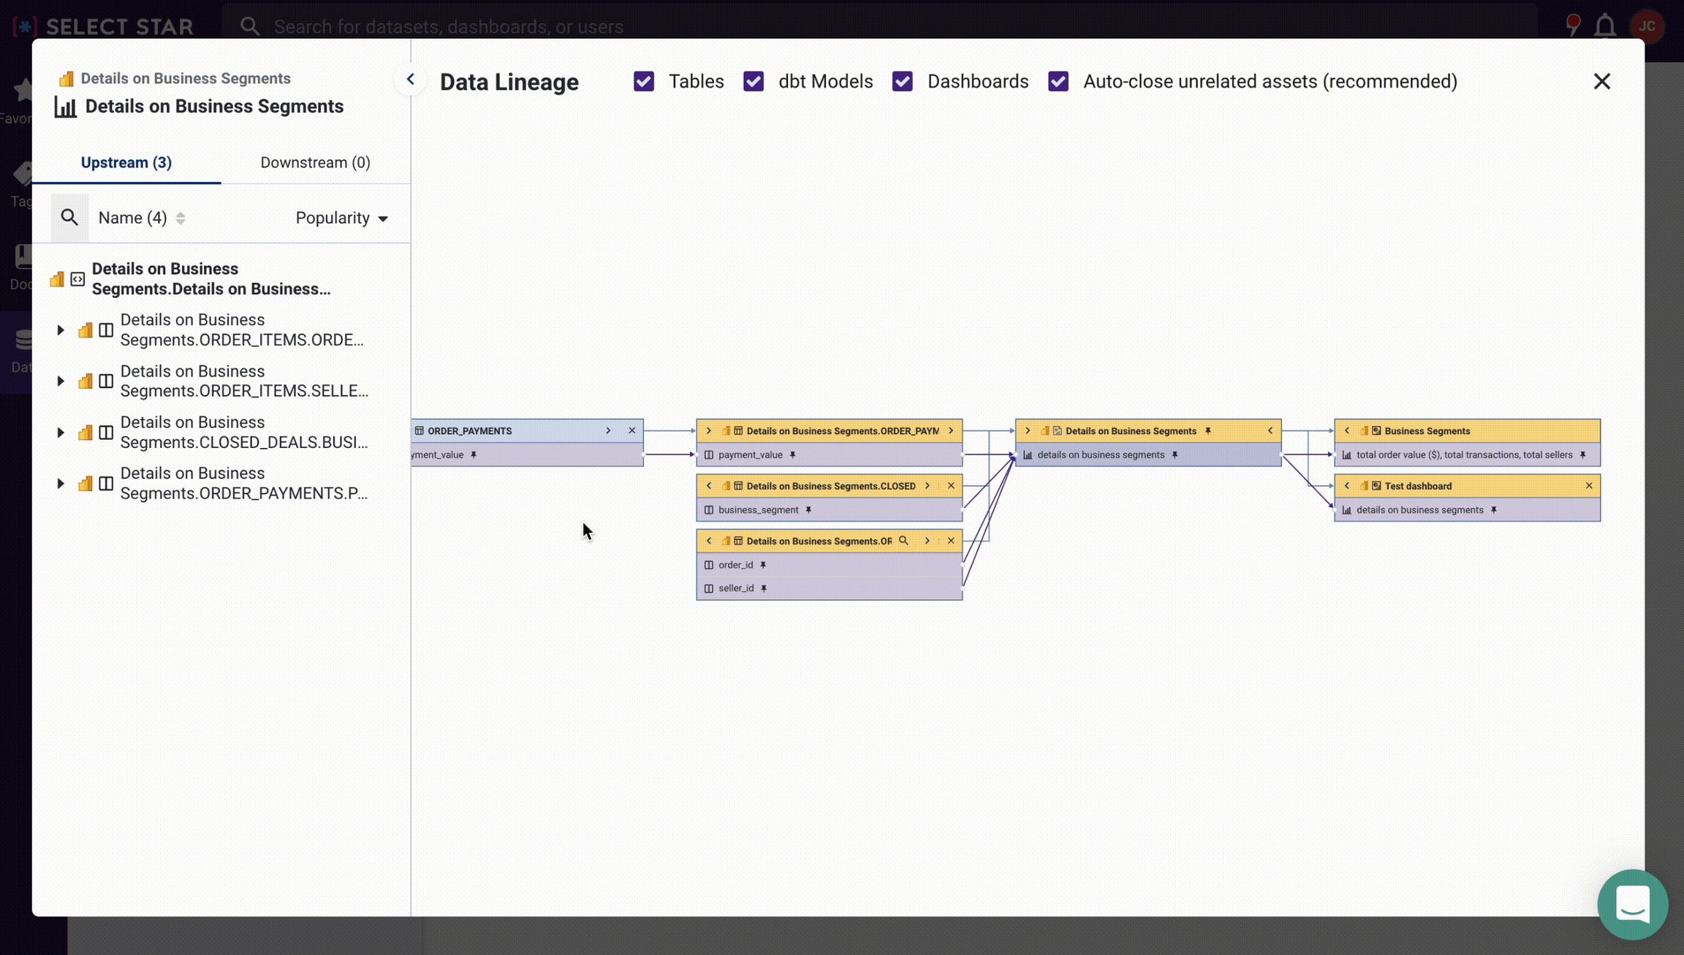This screenshot has width=1684, height=955.
Task: Switch to the Downstream (0) tab
Action: [315, 162]
